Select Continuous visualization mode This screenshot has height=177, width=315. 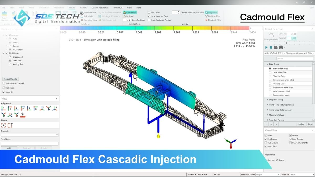[130, 12]
